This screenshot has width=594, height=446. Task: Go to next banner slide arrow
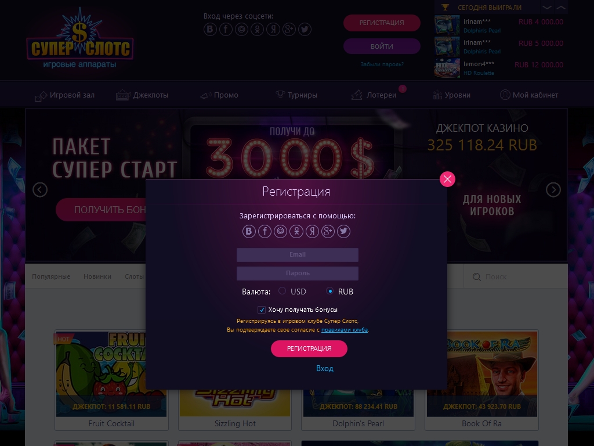[x=553, y=190]
